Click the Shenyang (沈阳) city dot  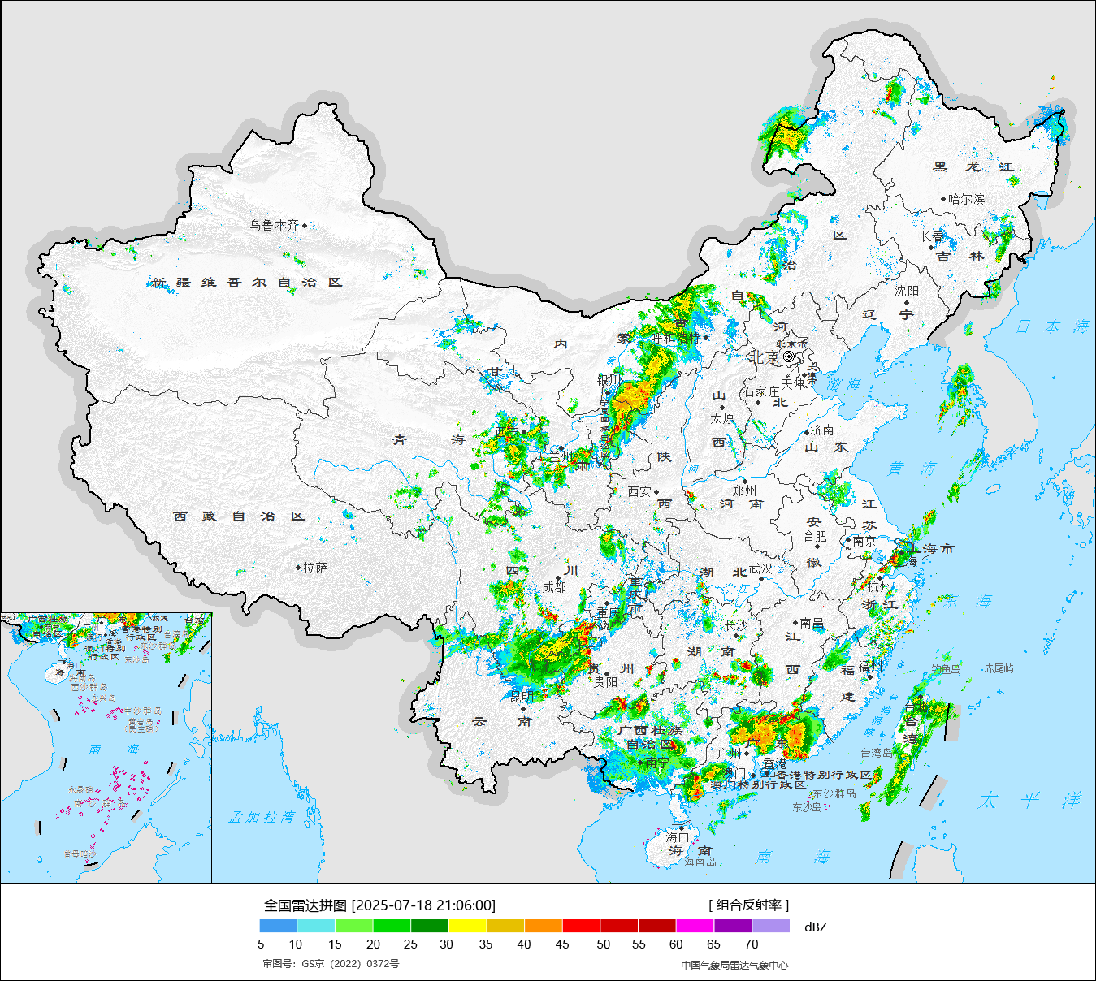click(x=907, y=303)
